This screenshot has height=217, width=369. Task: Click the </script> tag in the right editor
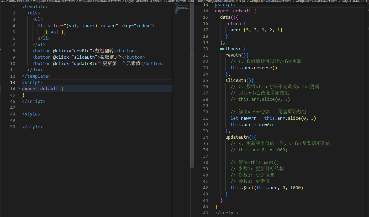pos(226,213)
